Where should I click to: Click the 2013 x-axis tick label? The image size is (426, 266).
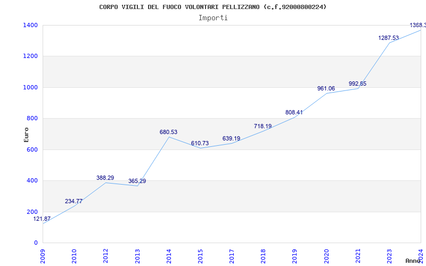(137, 256)
